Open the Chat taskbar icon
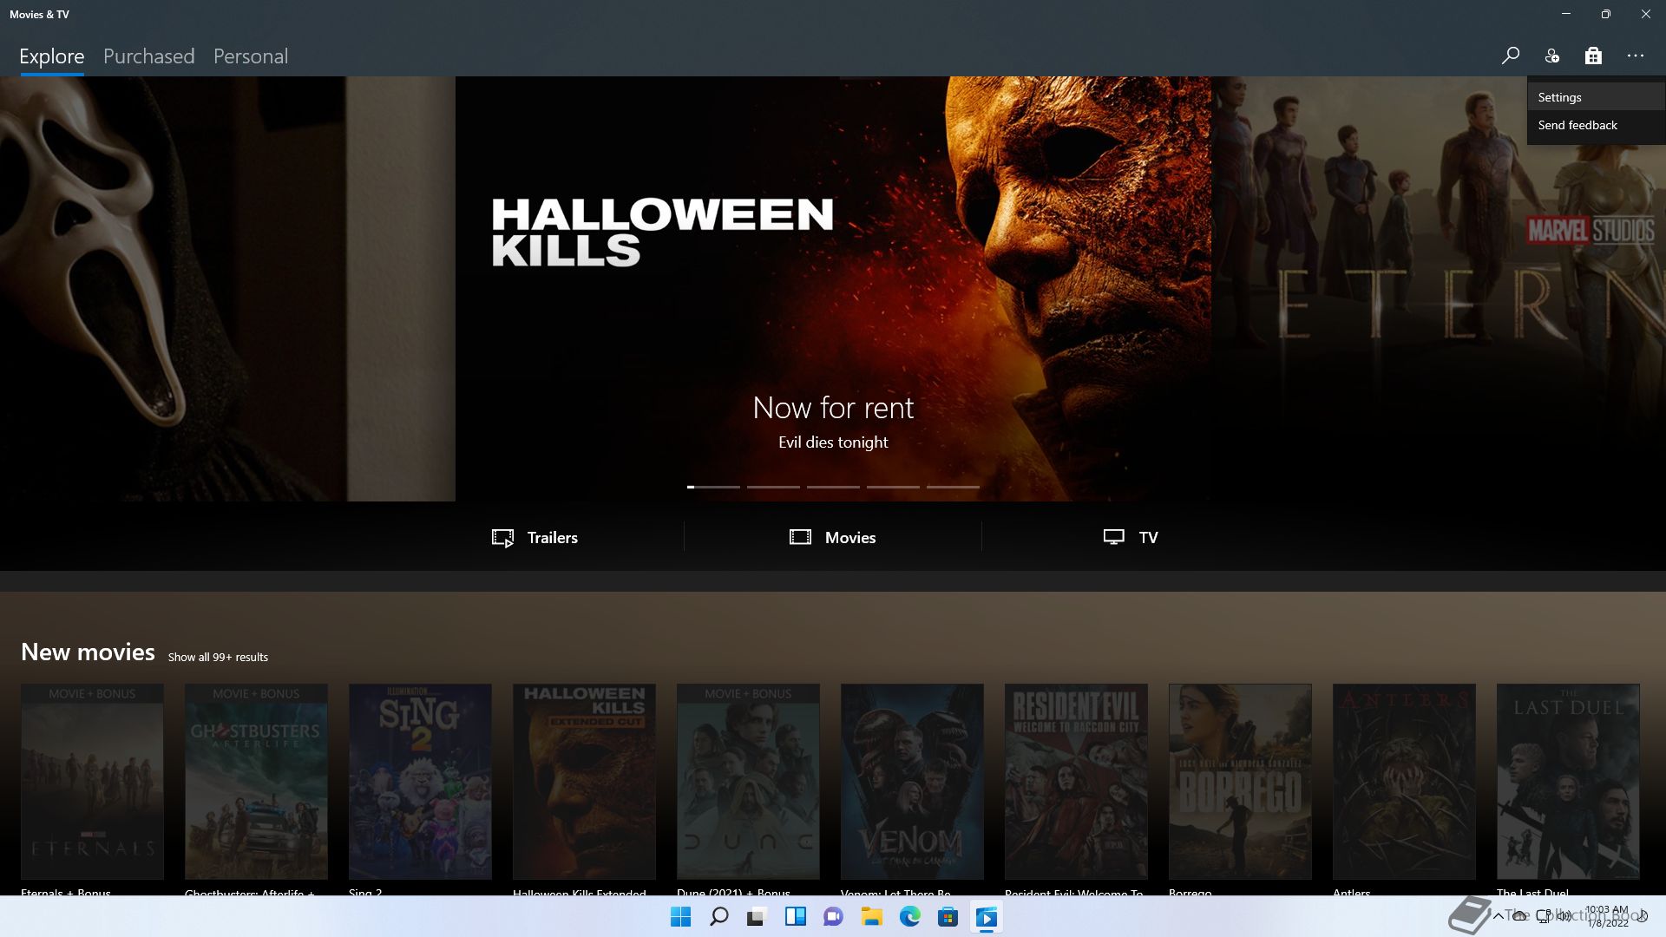Screen dimensions: 1666x937 point(833,916)
